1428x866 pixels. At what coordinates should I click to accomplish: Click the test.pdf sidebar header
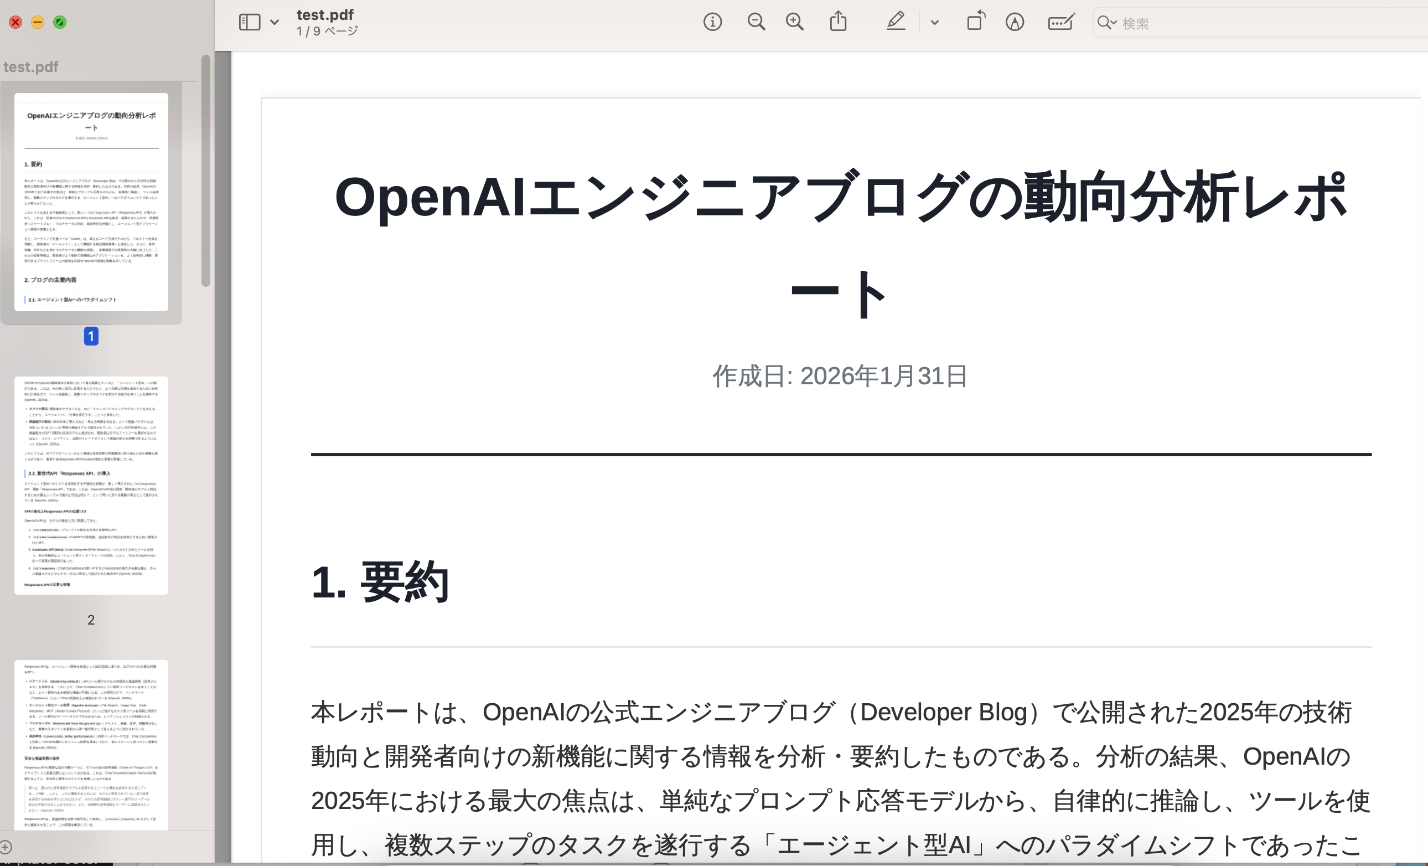coord(30,66)
